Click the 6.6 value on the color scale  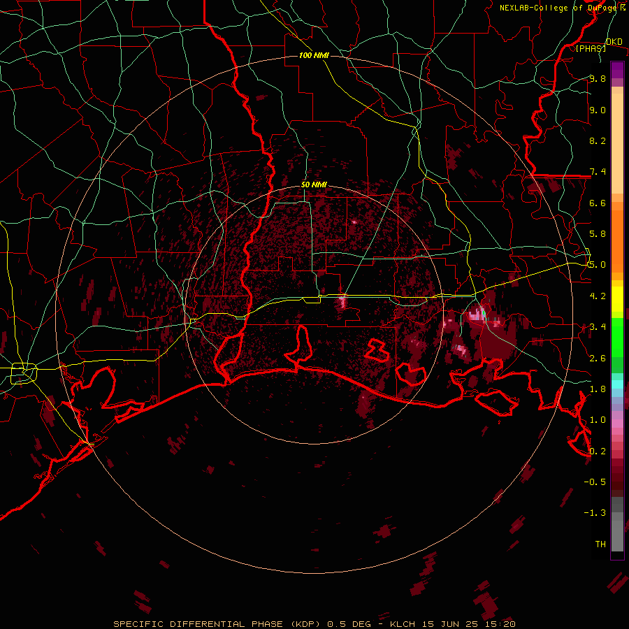click(598, 203)
